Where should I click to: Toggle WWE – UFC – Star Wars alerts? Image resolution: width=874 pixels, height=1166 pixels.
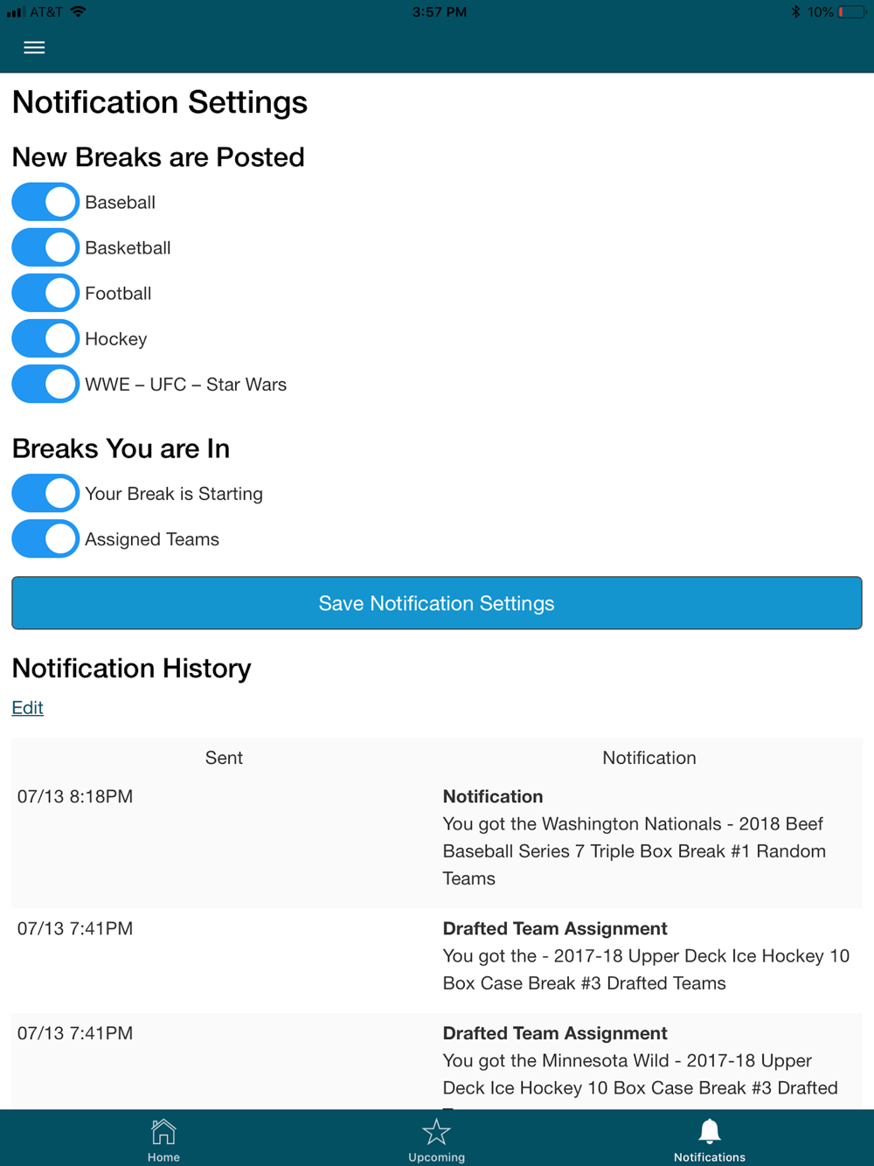[45, 384]
